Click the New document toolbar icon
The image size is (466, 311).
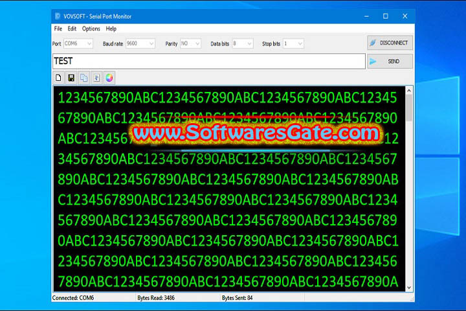58,78
